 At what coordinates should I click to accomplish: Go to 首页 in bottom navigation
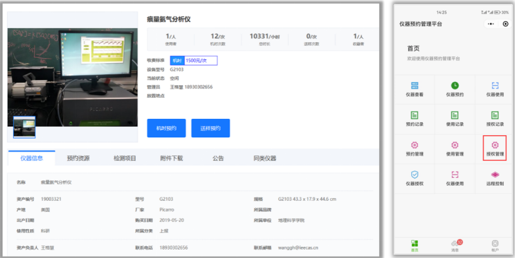coord(415,246)
